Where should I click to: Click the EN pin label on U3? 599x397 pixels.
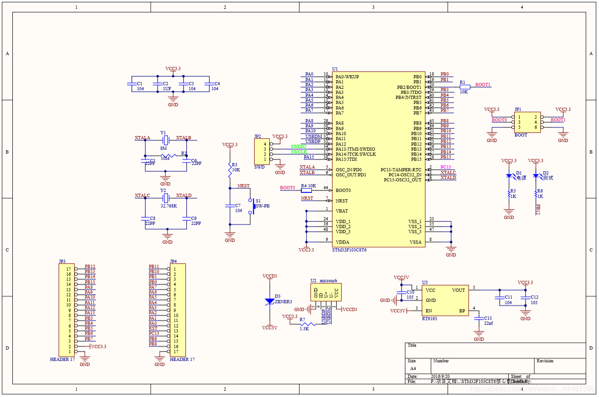pyautogui.click(x=429, y=311)
